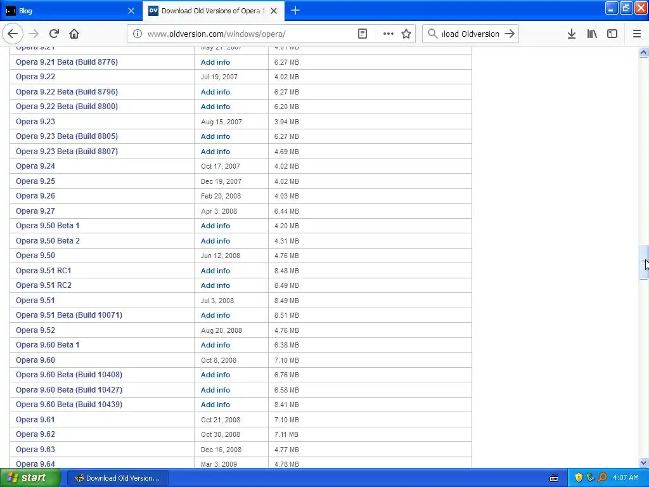This screenshot has height=487, width=649.
Task: Click the magnifier tray icon
Action: [603, 478]
